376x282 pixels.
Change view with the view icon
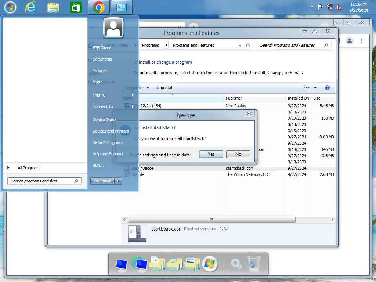(x=307, y=88)
